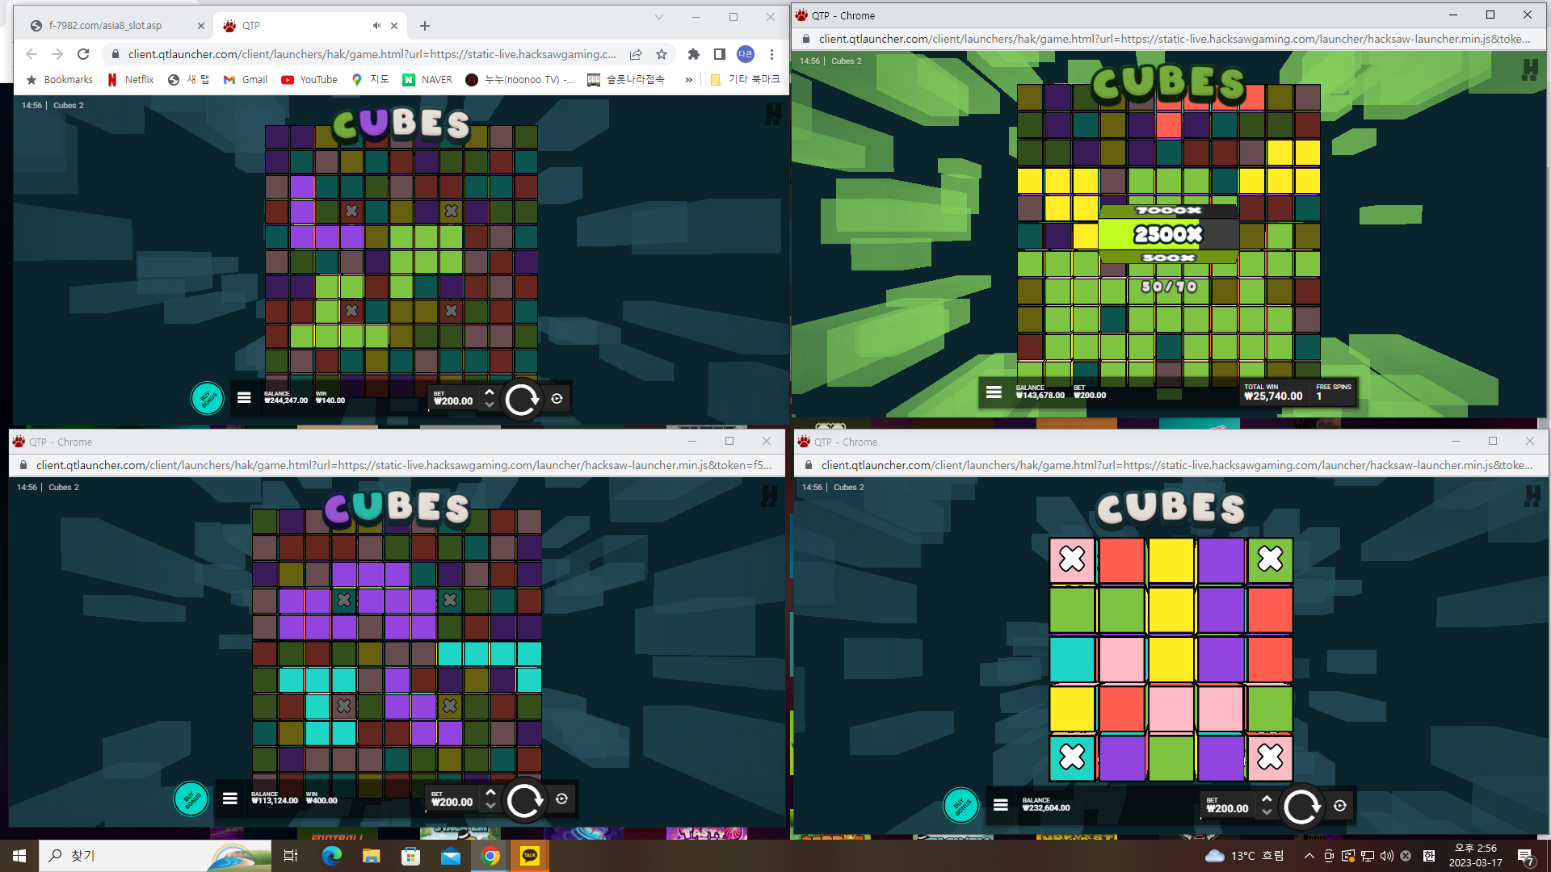1551x872 pixels.
Task: Open the game menu in the free spins window
Action: tap(994, 392)
